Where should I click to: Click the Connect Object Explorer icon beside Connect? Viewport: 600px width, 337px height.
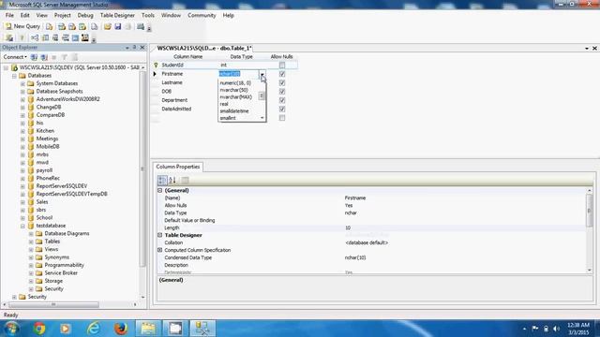tap(34, 57)
